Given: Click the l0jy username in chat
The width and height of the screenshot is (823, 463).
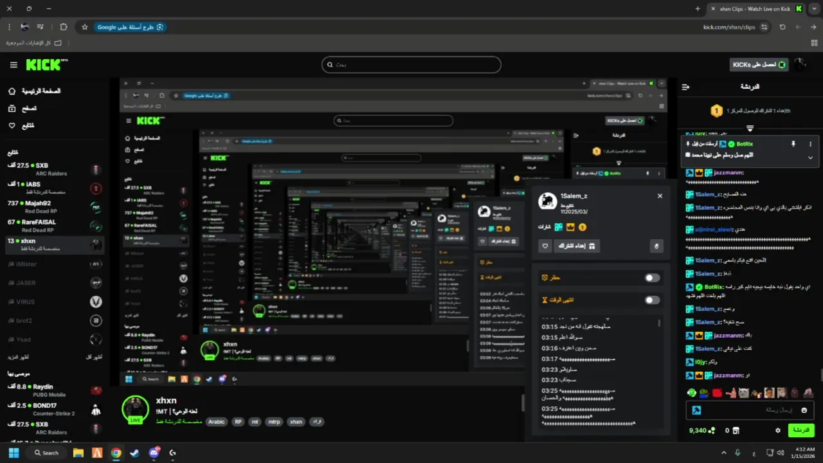Looking at the screenshot, I should 700,361.
